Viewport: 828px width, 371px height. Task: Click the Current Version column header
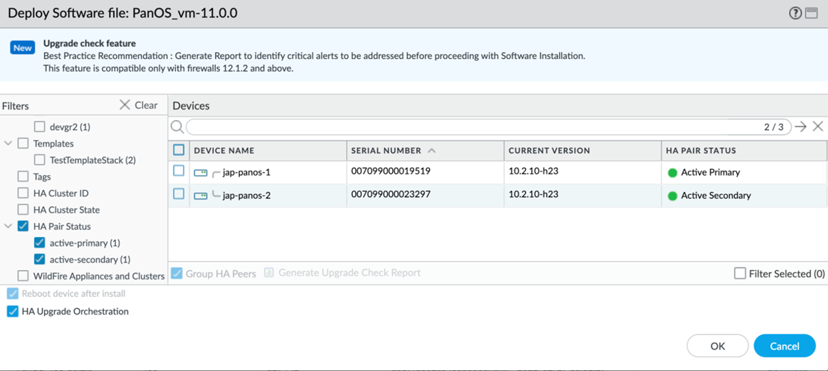pyautogui.click(x=549, y=150)
